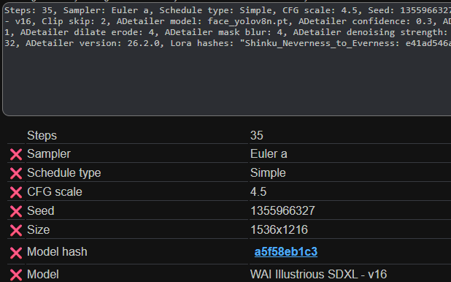Remove the Seed parameter with red X

[16, 211]
